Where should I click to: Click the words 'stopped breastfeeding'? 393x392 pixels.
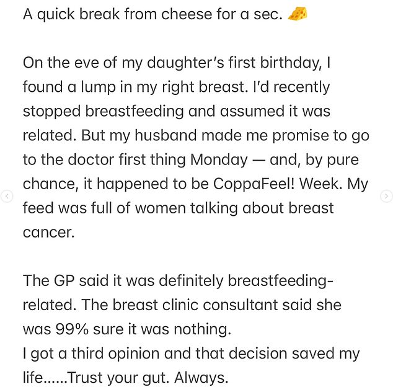pyautogui.click(x=104, y=111)
